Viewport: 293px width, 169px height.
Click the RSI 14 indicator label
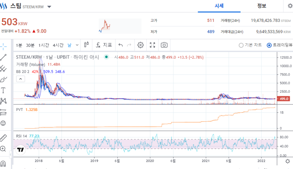click(x=22, y=136)
